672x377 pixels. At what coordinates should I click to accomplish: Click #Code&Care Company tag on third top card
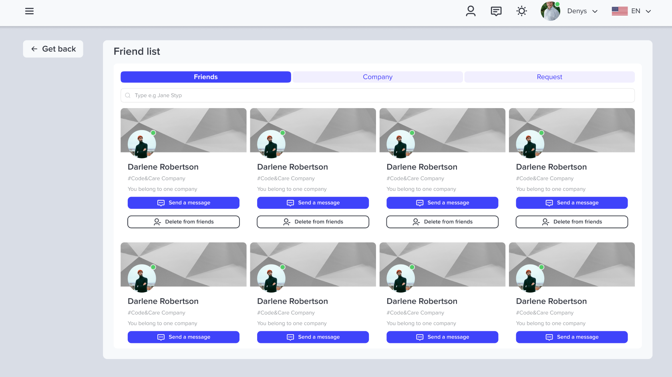tap(415, 178)
